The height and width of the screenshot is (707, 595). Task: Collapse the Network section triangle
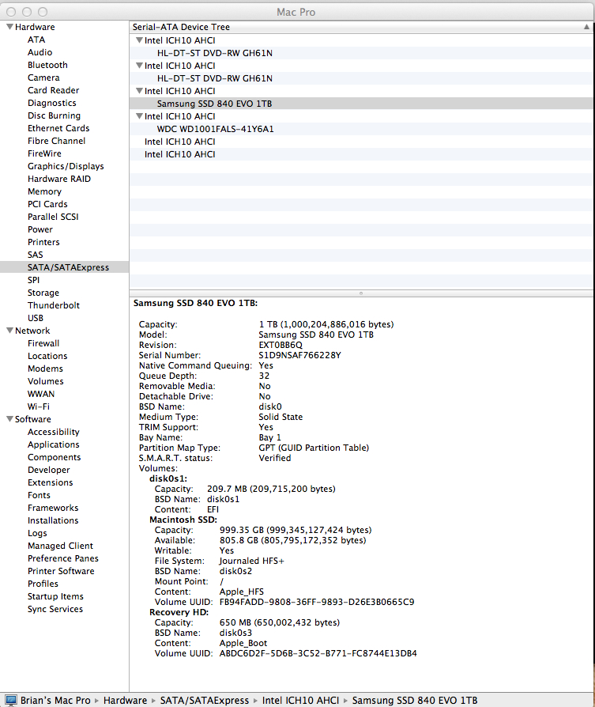click(9, 331)
